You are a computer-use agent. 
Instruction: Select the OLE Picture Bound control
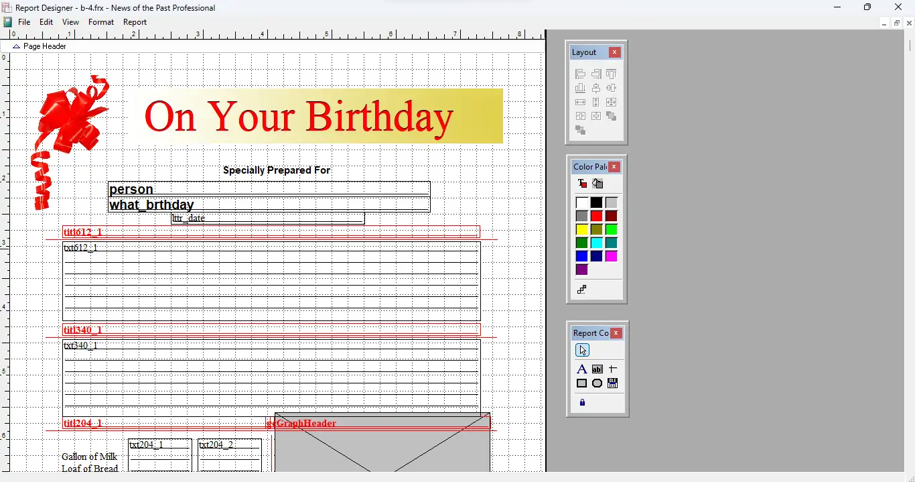coord(612,383)
